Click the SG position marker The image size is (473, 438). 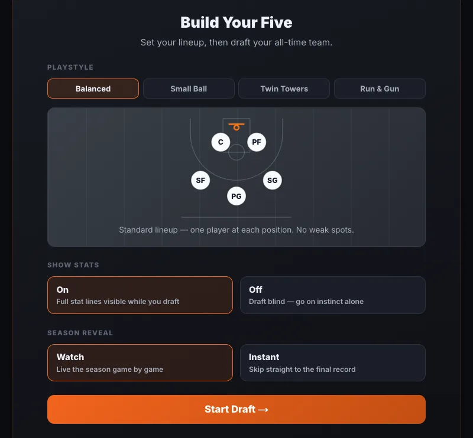point(272,180)
